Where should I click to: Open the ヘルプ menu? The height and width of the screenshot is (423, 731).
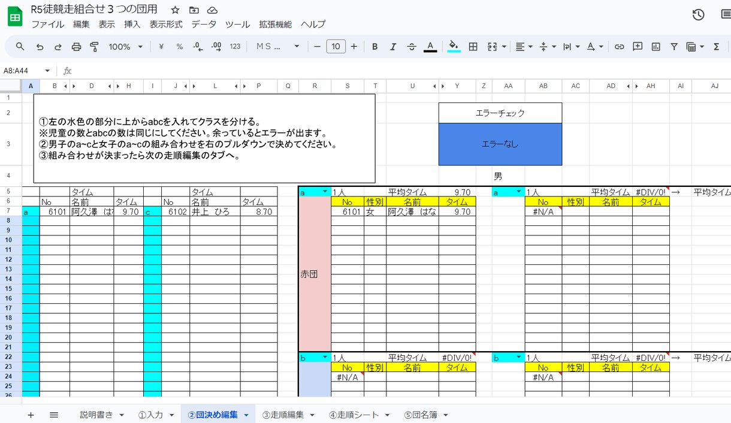[x=313, y=25]
